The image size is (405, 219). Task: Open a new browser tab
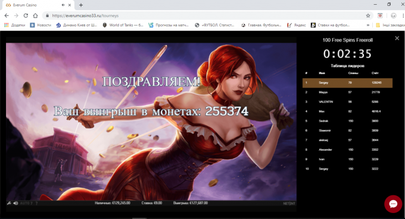pos(81,5)
